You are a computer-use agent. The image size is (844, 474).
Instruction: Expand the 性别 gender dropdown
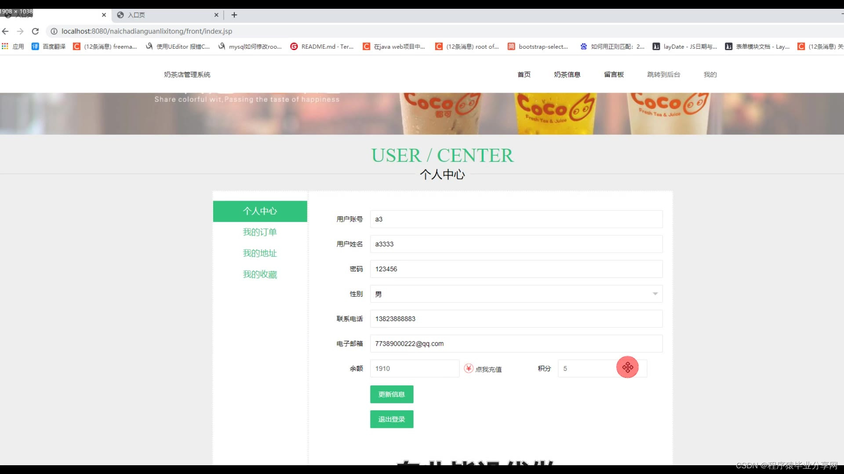pos(516,294)
